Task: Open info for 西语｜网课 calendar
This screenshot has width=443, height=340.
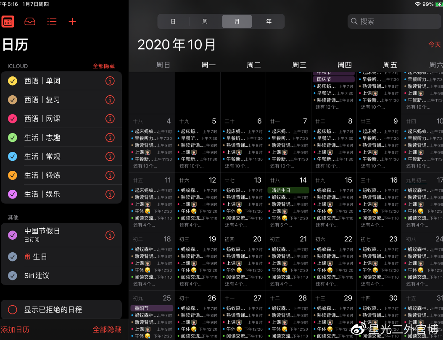Action: point(110,119)
